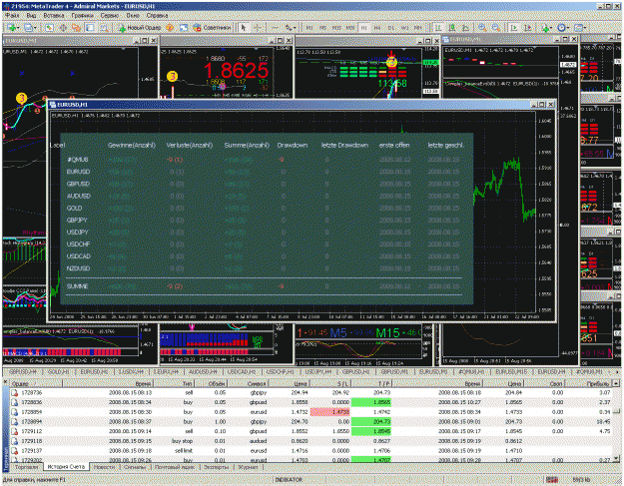Click the terminal vertical scrollbar thumb
Viewport: 624px width, 486px height.
point(616,411)
